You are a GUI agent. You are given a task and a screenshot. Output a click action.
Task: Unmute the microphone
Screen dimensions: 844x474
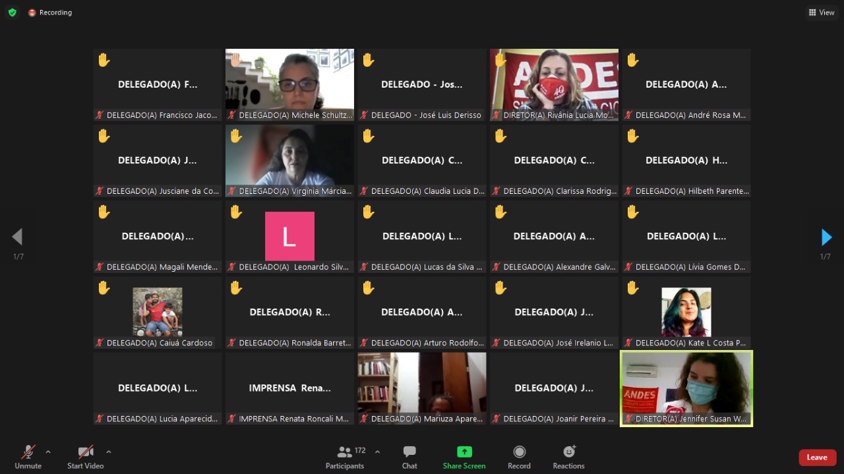[28, 452]
